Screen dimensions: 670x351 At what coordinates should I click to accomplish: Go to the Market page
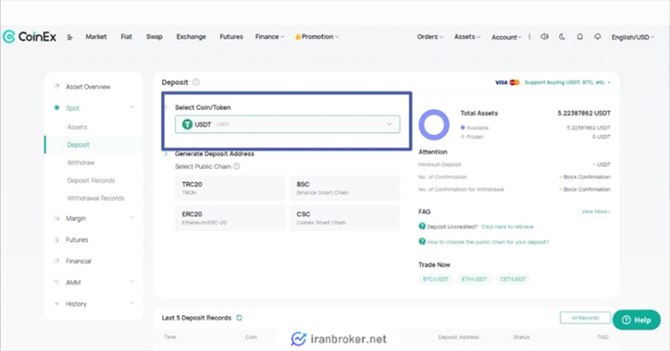pos(96,37)
